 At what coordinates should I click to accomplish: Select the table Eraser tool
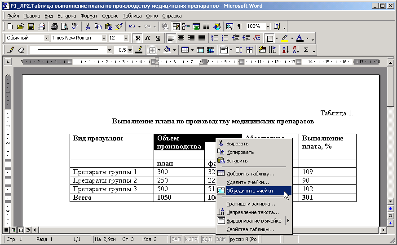(21, 50)
